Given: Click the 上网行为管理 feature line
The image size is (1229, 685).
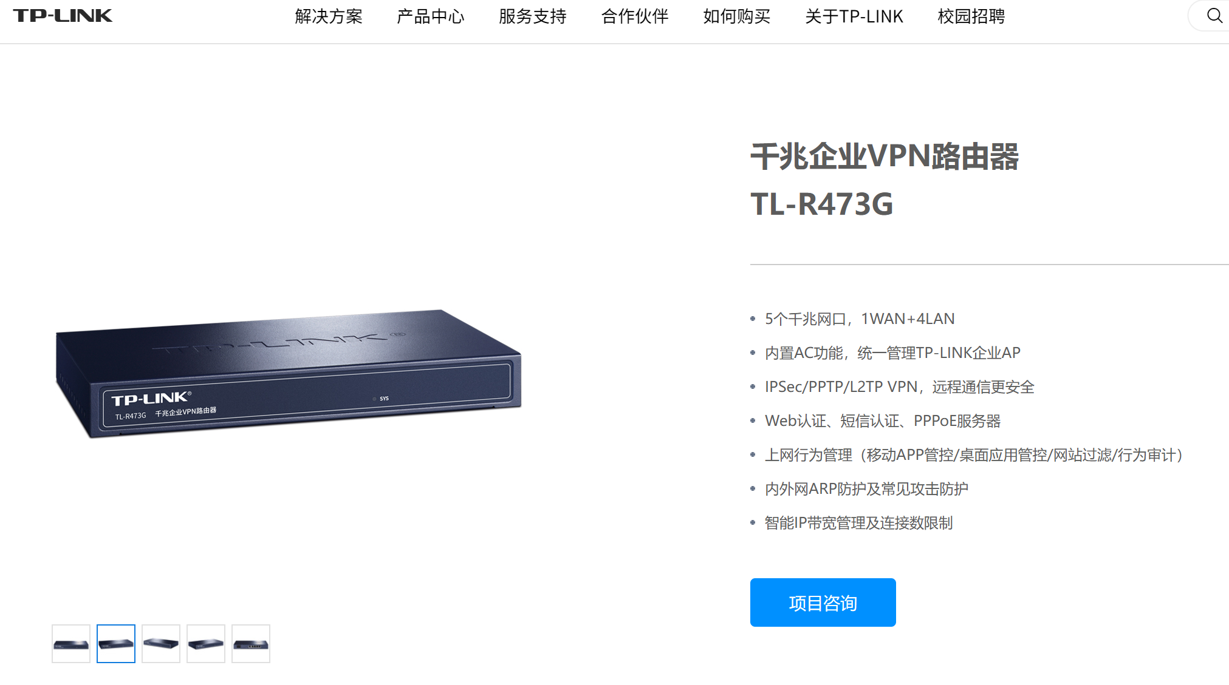Looking at the screenshot, I should tap(974, 455).
